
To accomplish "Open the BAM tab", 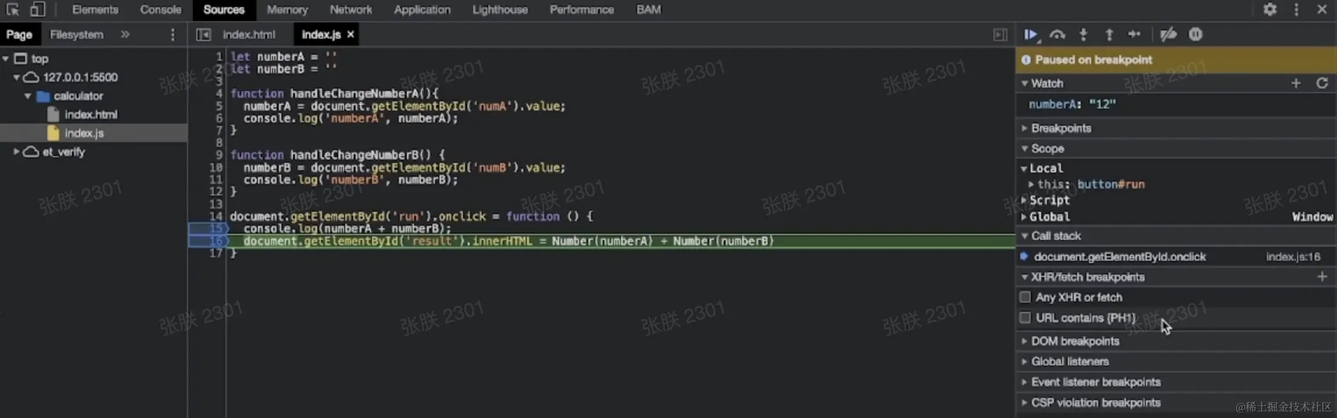I will (x=649, y=10).
